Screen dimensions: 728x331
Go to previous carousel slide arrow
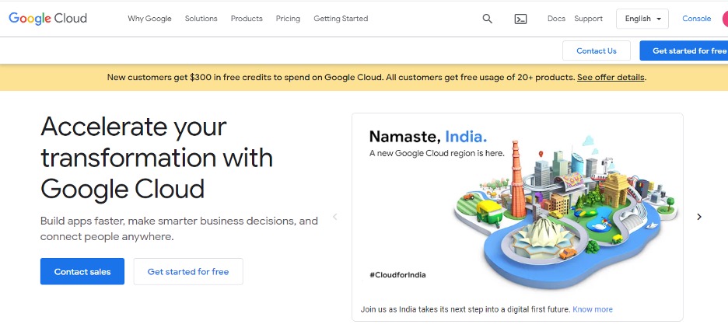pyautogui.click(x=335, y=217)
